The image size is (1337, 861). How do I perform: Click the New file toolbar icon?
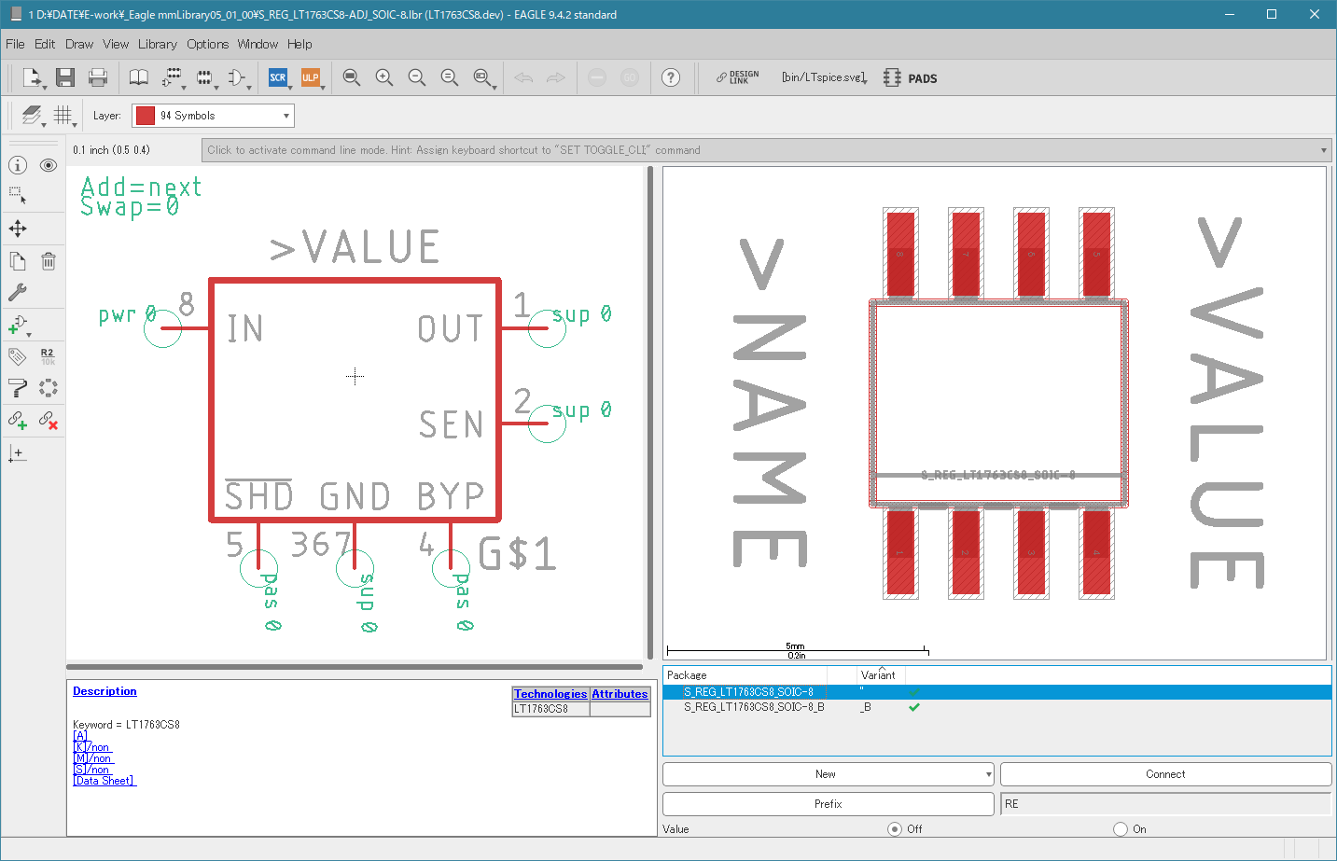click(32, 77)
